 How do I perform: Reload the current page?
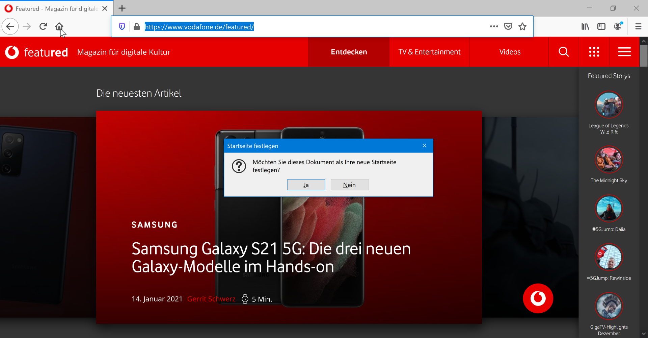point(43,26)
